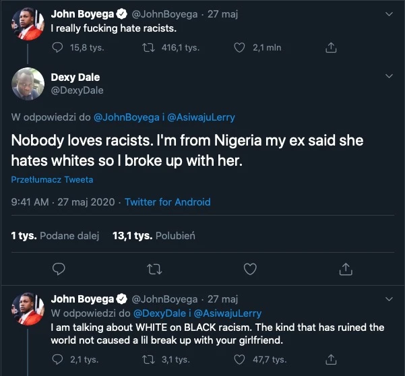Like John Boyega's first tweet
The image size is (405, 376).
coord(239,48)
